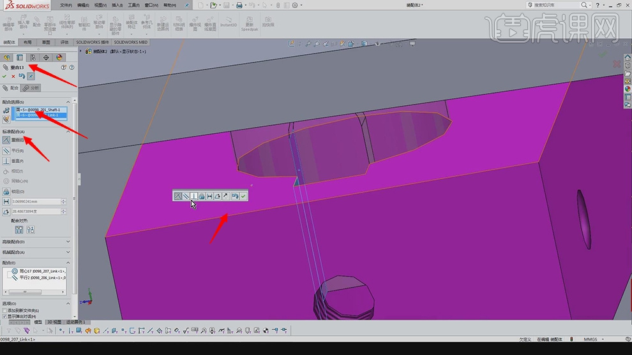Image resolution: width=632 pixels, height=355 pixels.
Task: Click the print icon in top toolbar
Action: (239, 5)
